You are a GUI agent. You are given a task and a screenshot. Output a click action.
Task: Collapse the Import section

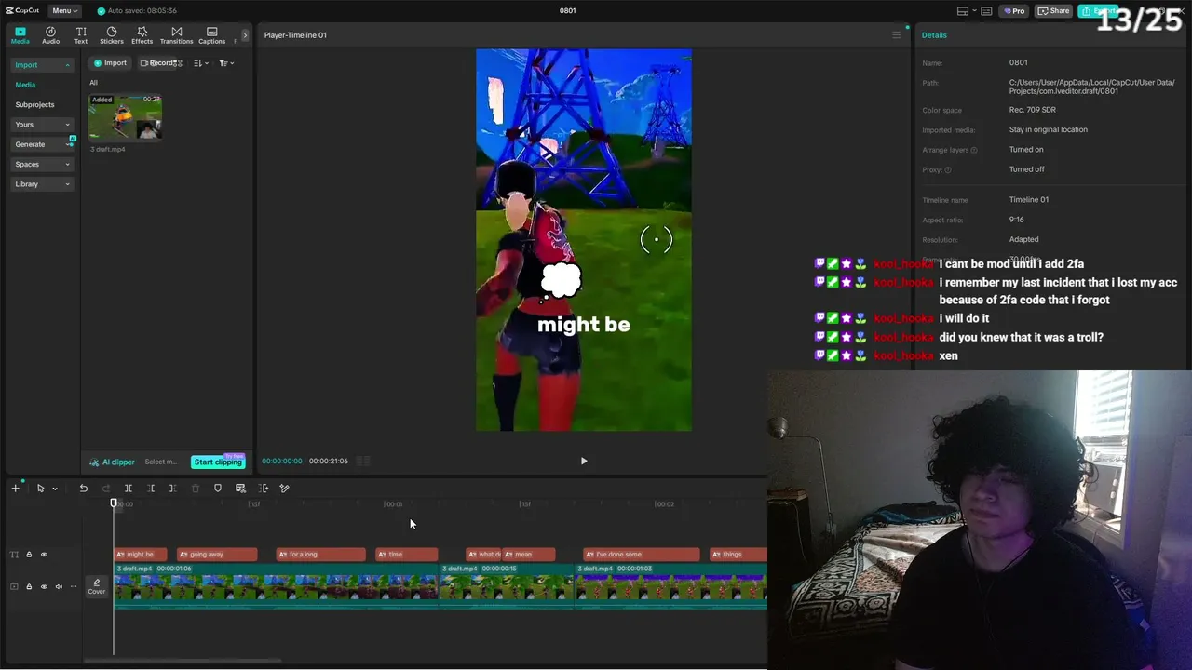click(42, 65)
